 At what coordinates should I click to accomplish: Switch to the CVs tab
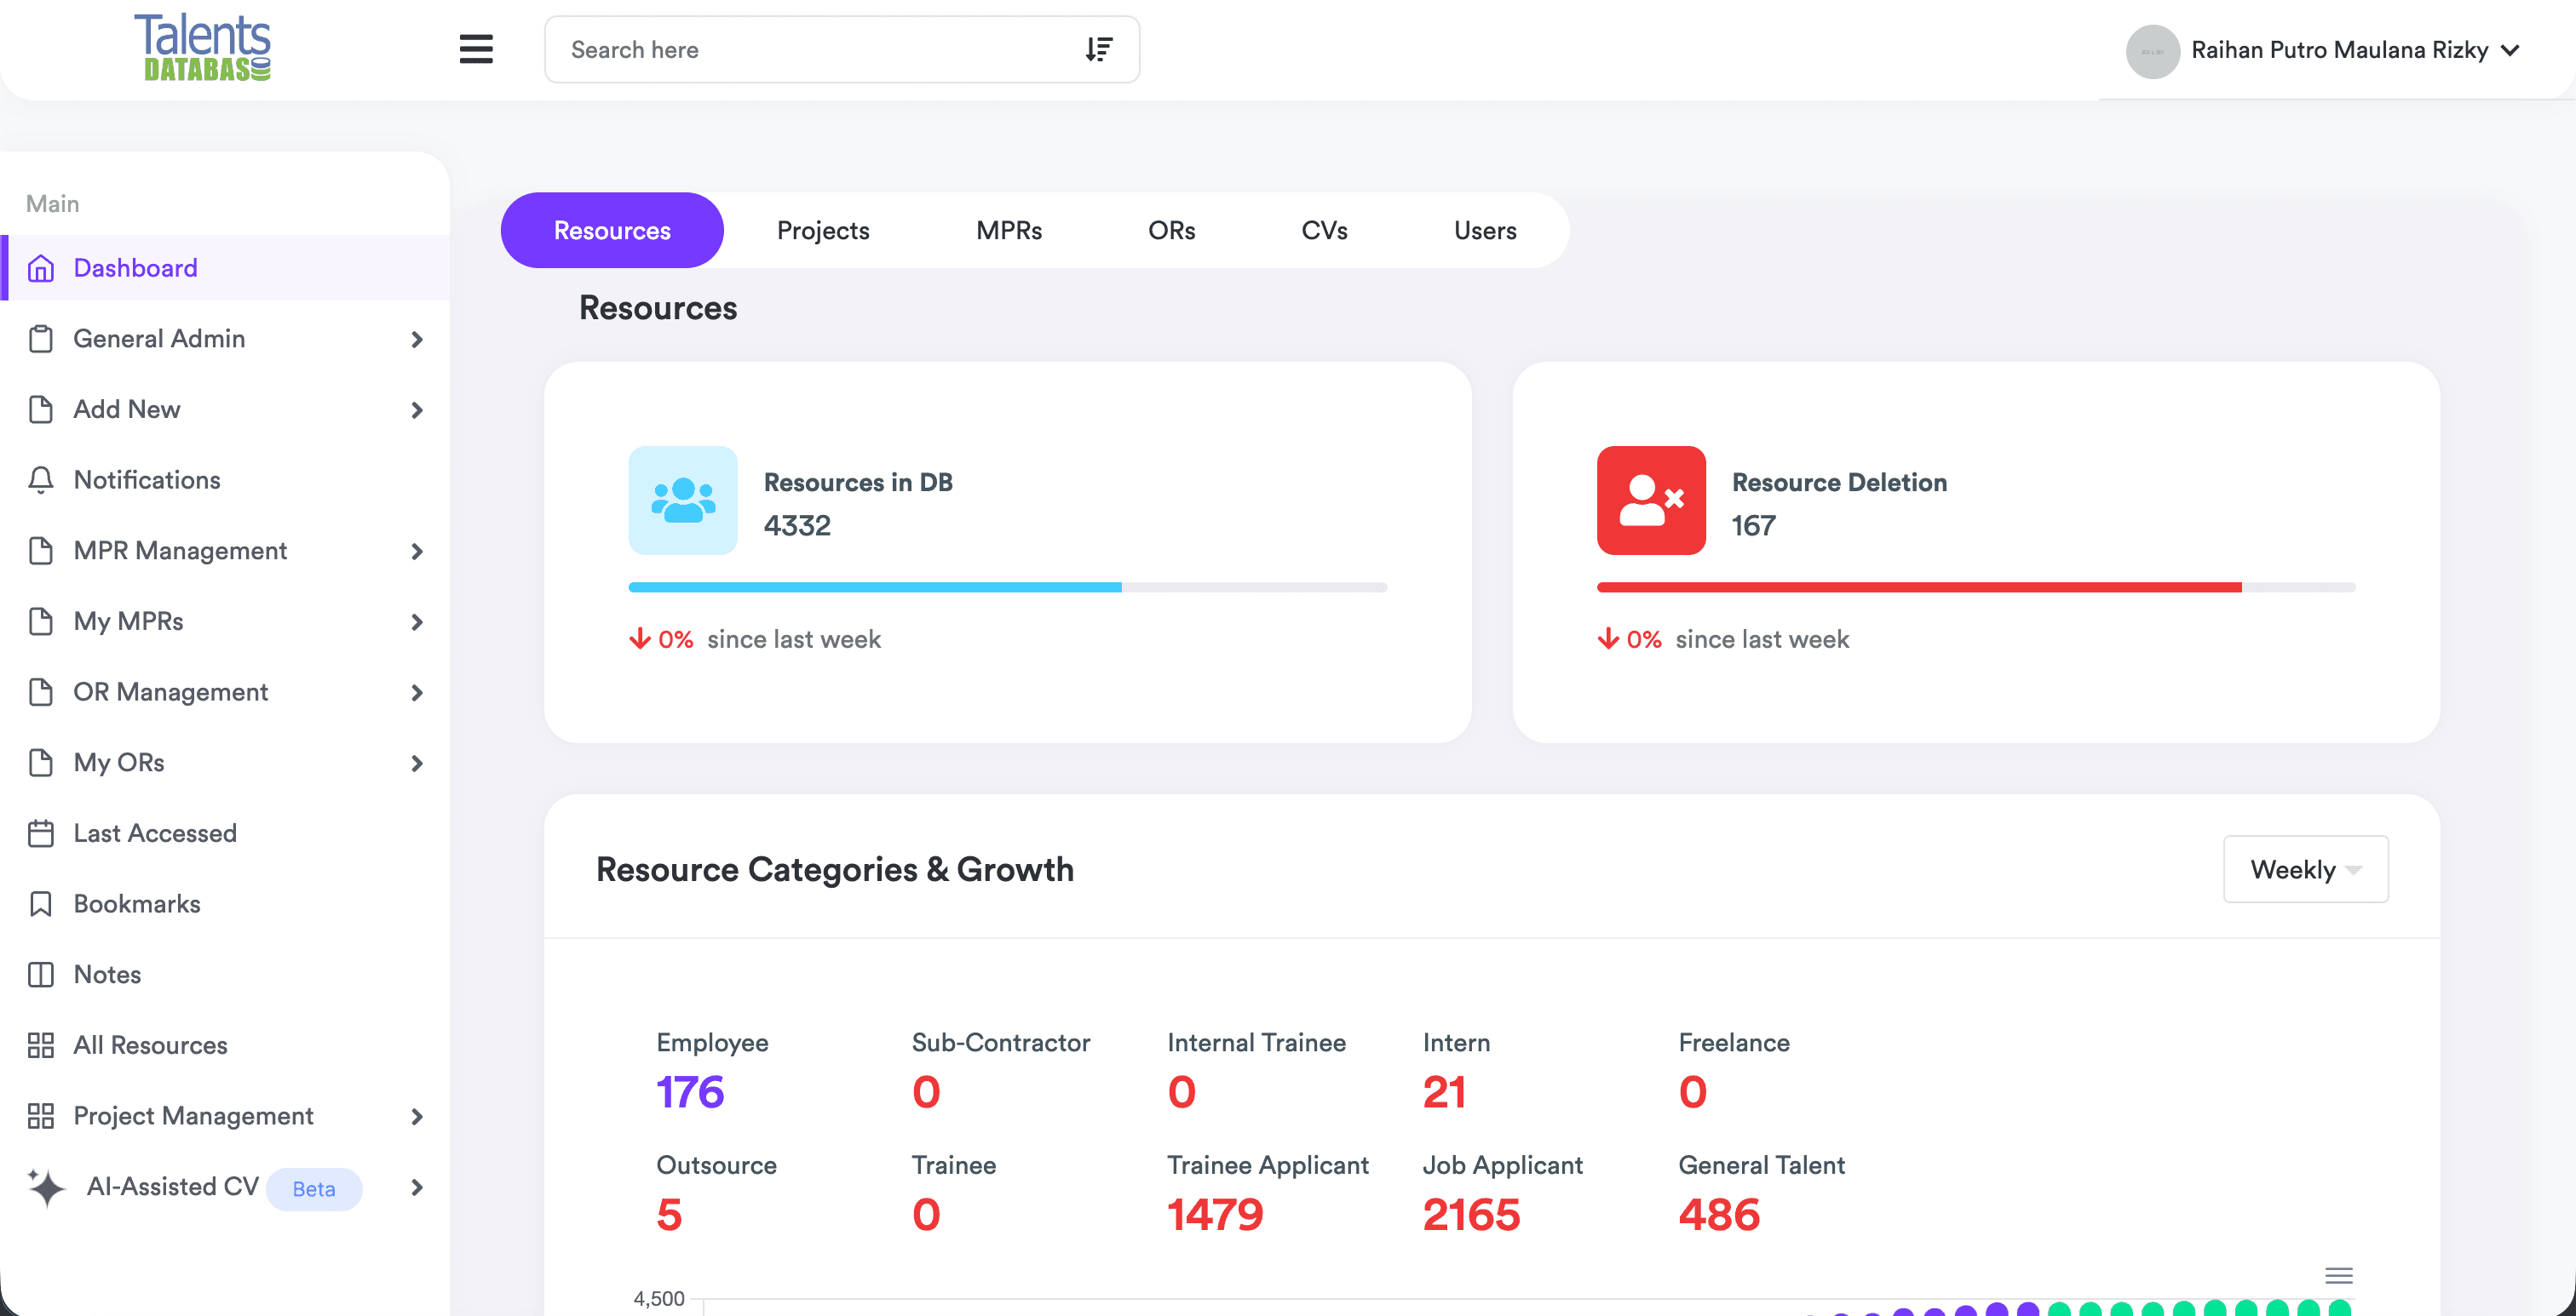coord(1324,231)
